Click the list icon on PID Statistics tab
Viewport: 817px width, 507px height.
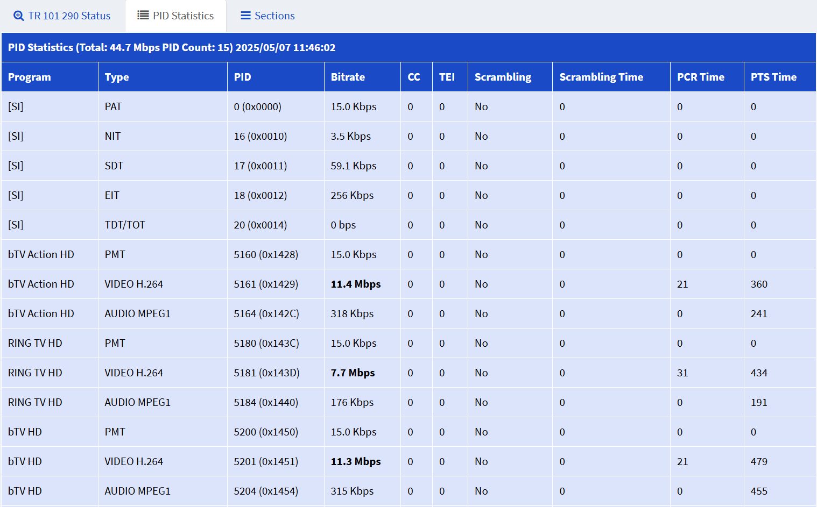point(143,15)
